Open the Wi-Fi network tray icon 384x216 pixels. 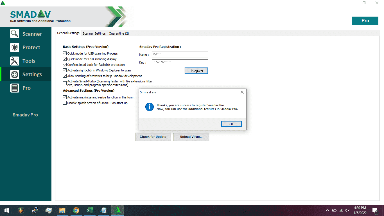[x=341, y=210]
